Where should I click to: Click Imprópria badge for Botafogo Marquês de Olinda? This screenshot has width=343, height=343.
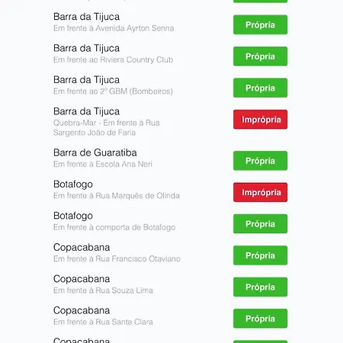tap(260, 192)
